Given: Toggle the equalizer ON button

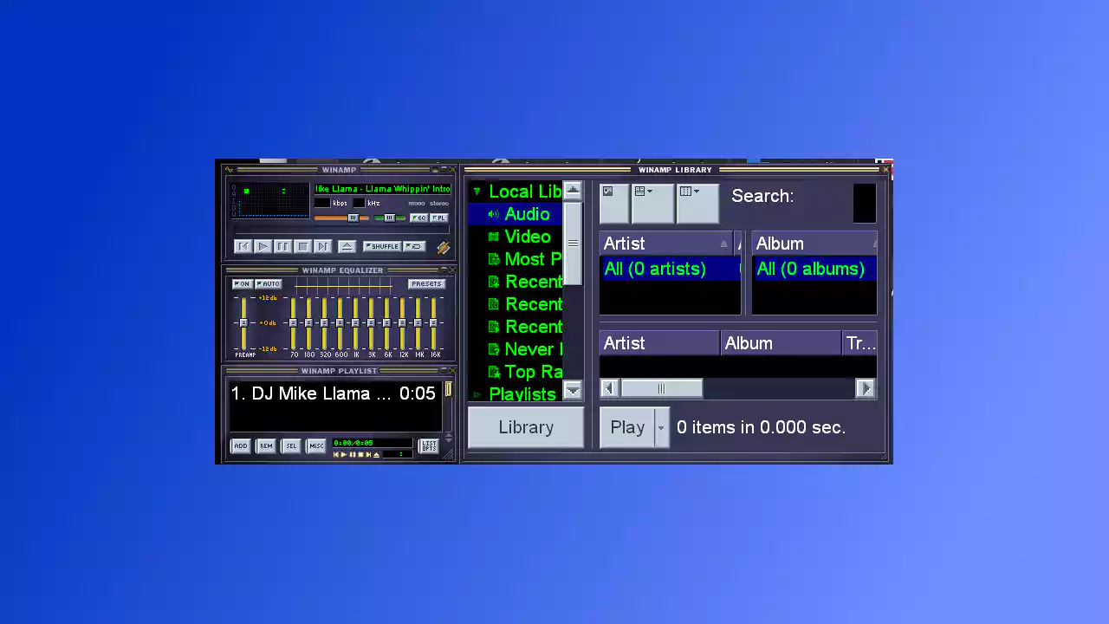Looking at the screenshot, I should 243,284.
